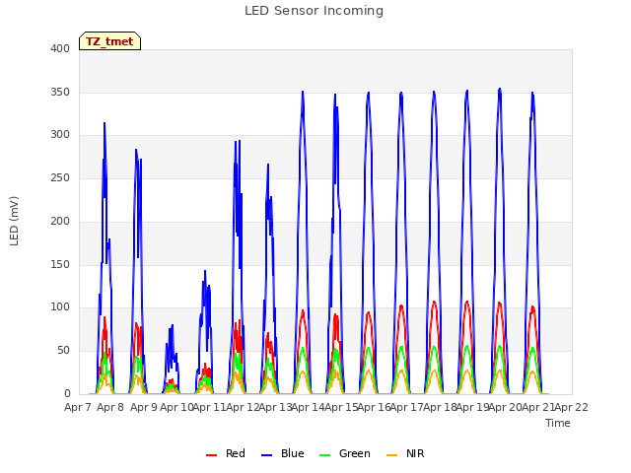Click the Apr 14 x-axis tick label
This screenshot has width=631, height=473.
(308, 407)
